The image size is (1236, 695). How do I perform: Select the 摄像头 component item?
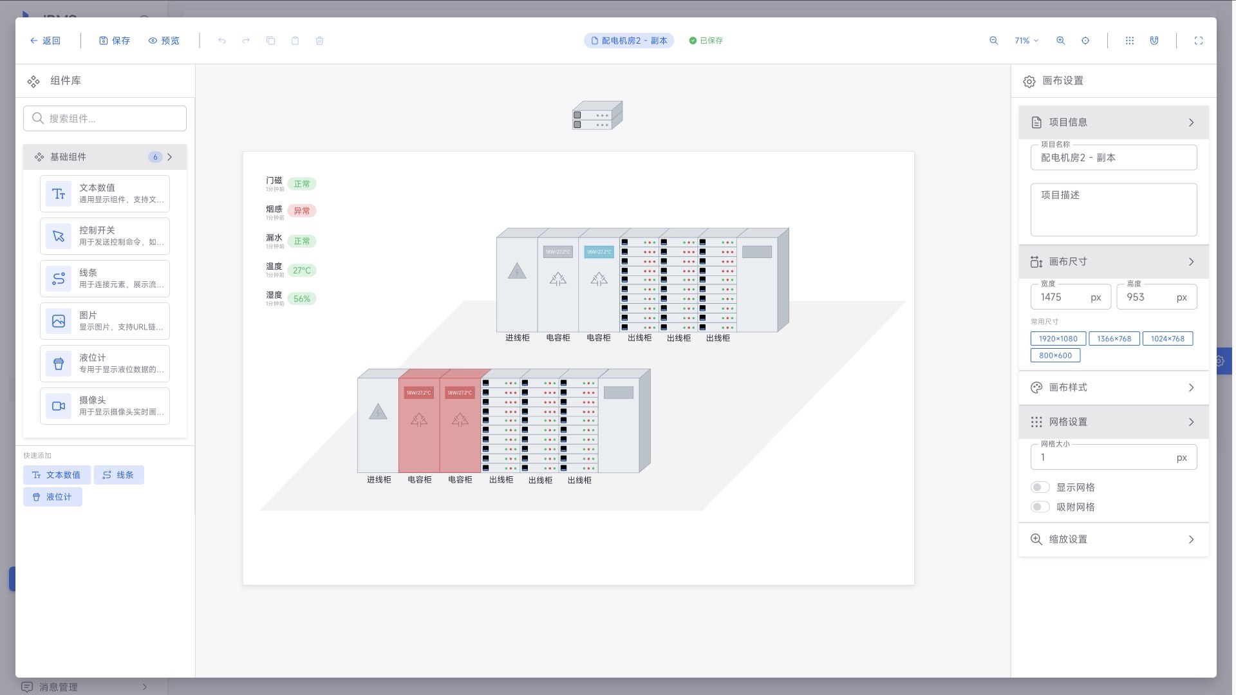coord(105,406)
